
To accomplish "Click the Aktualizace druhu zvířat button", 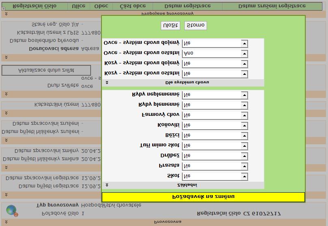I will pyautogui.click(x=46, y=70).
